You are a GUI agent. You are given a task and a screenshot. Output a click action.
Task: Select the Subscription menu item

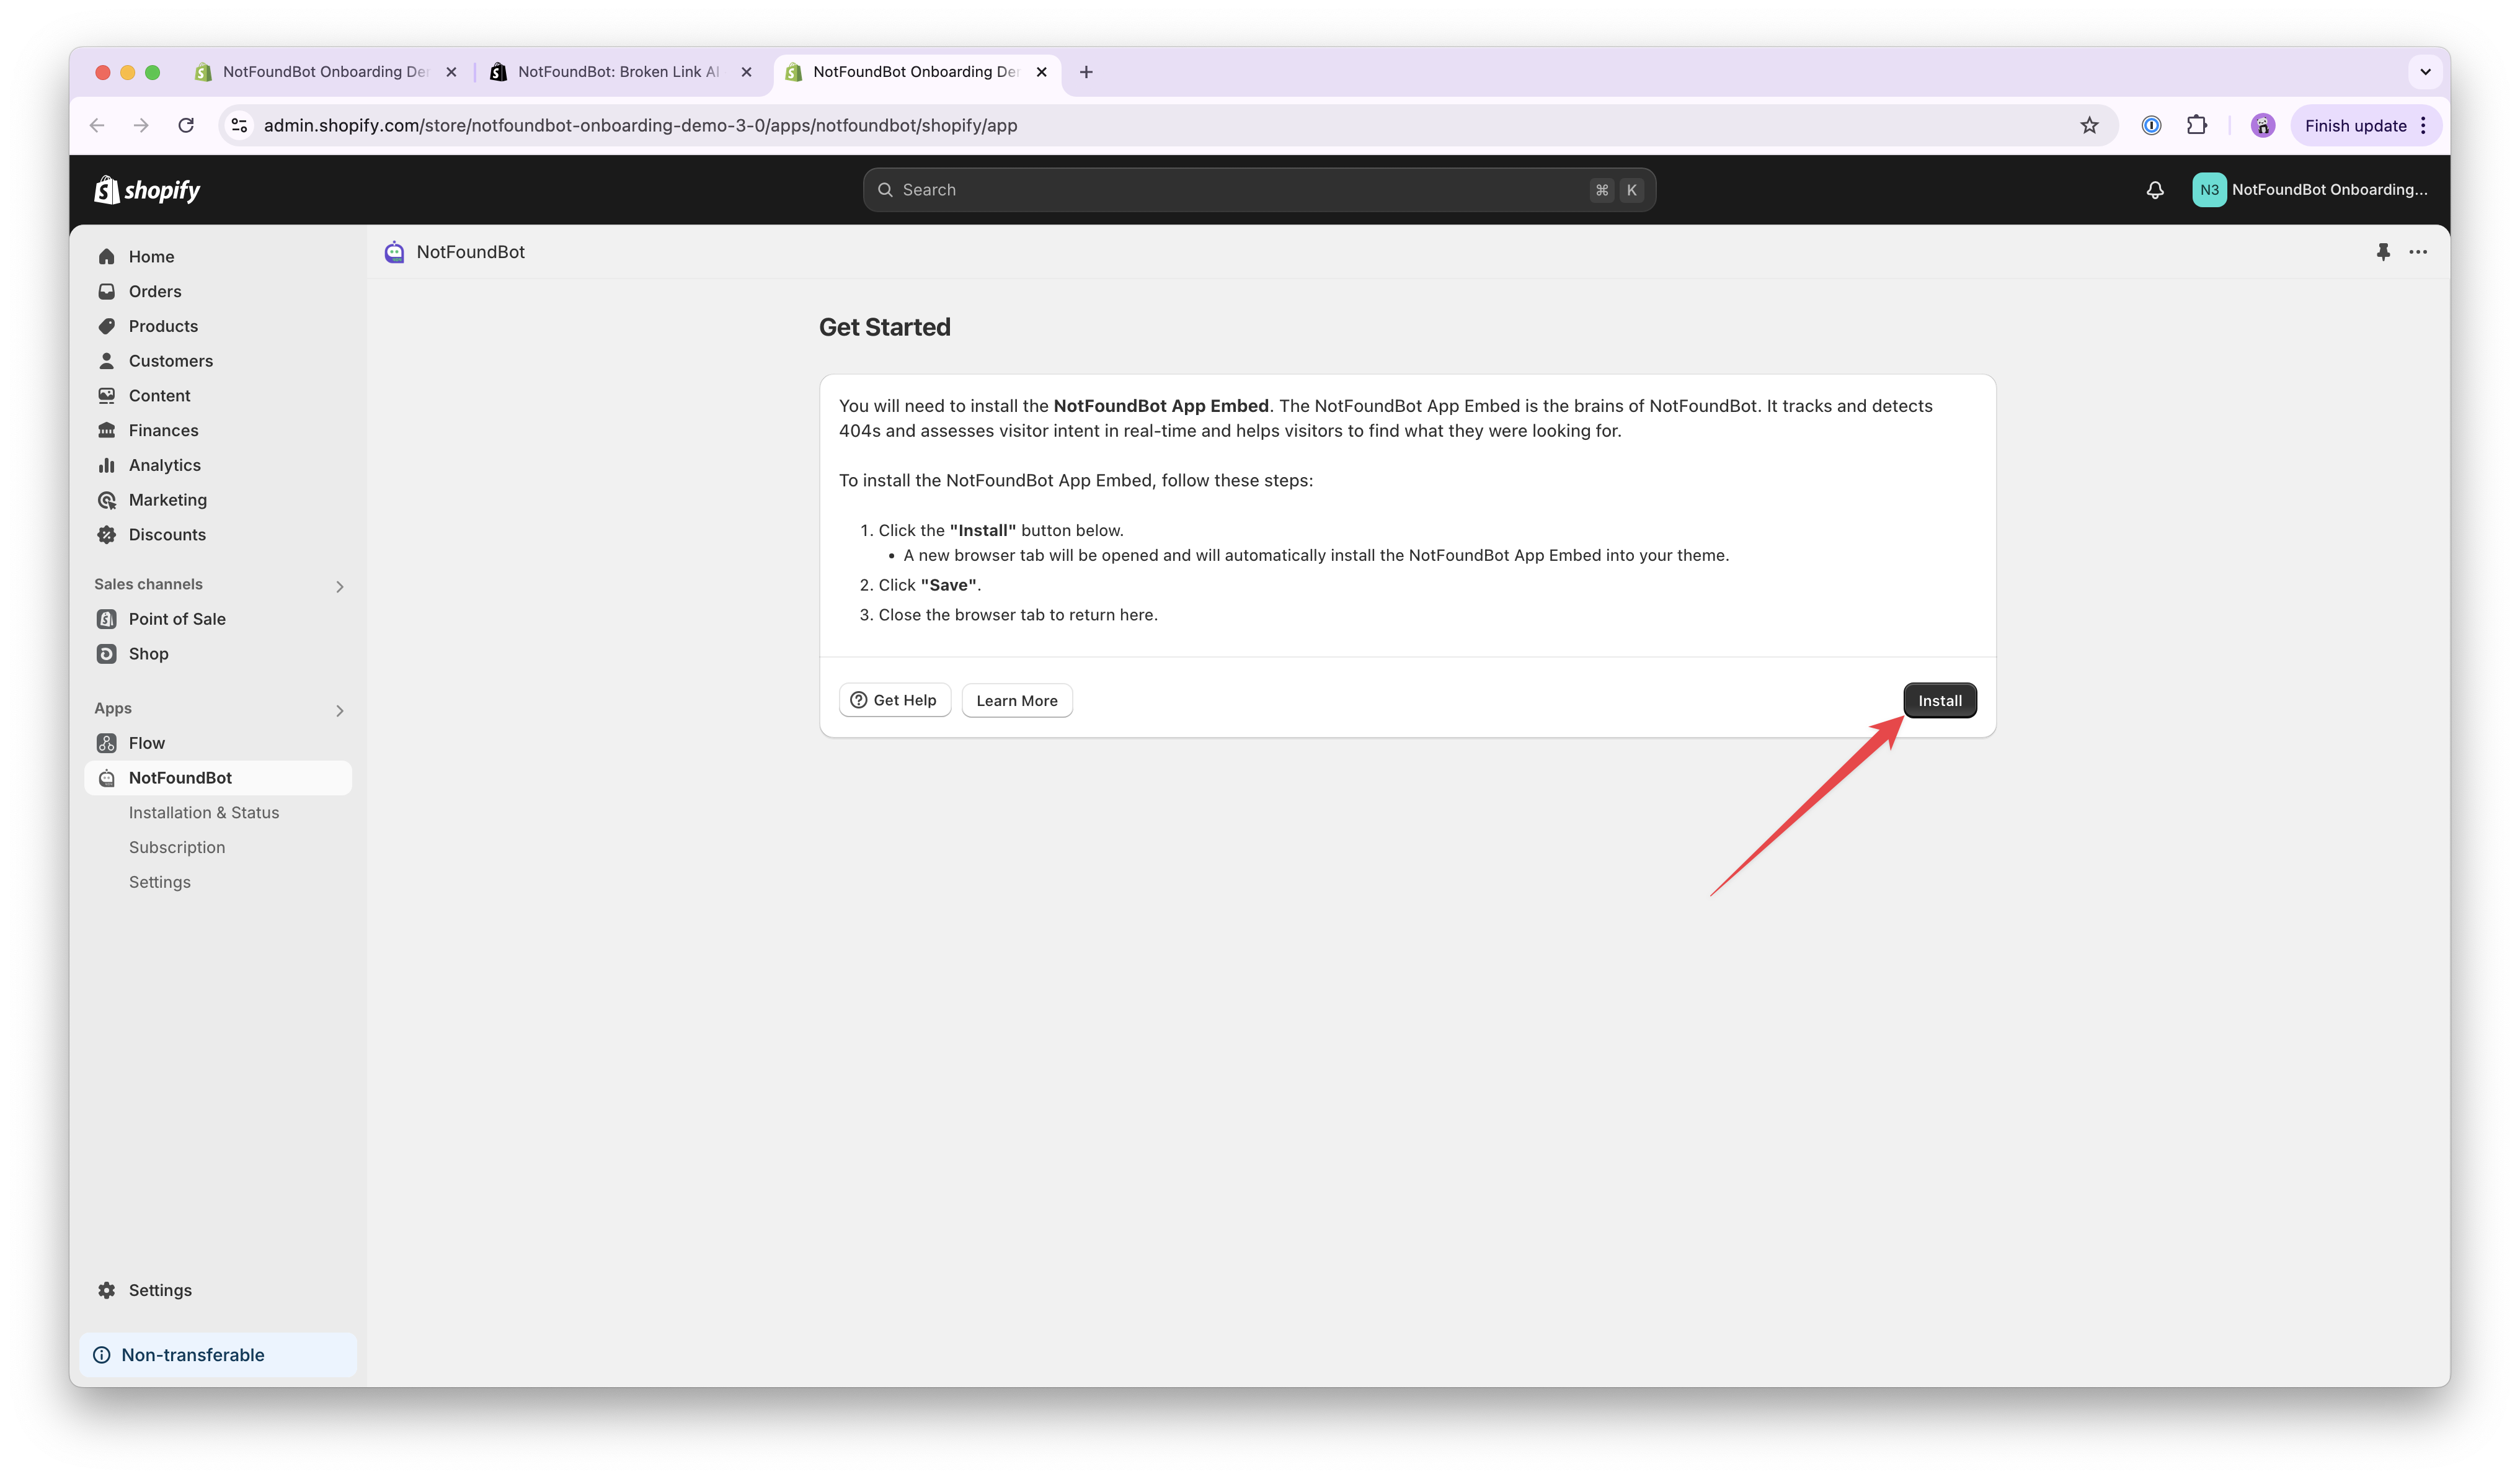click(x=176, y=847)
